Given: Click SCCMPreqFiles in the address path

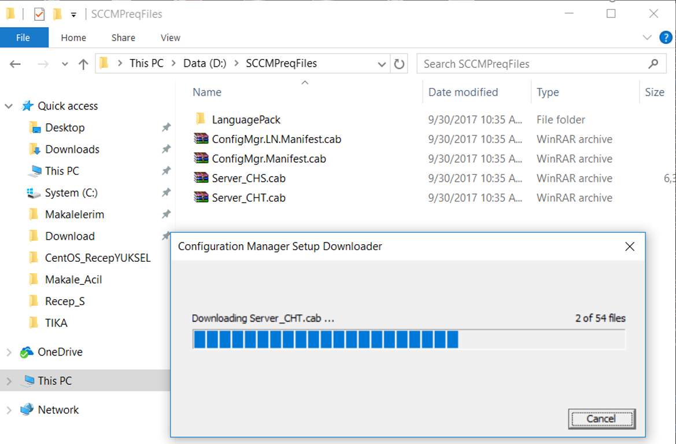Looking at the screenshot, I should [281, 64].
